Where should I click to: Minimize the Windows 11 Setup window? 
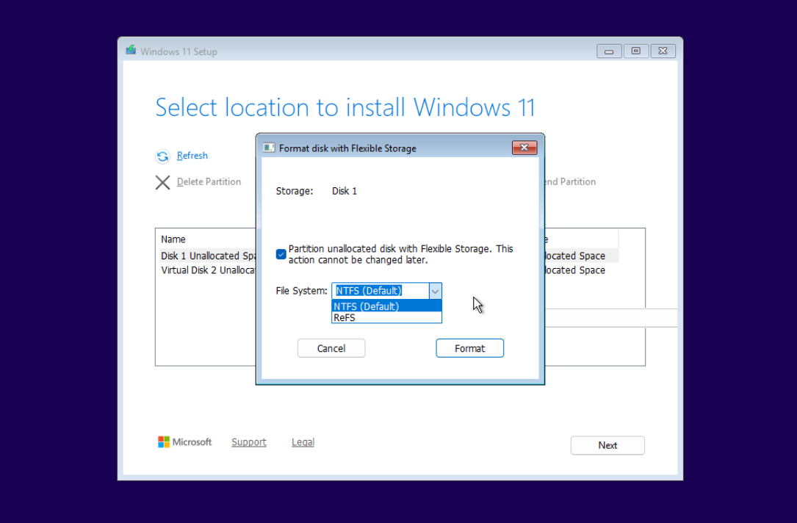(x=609, y=51)
